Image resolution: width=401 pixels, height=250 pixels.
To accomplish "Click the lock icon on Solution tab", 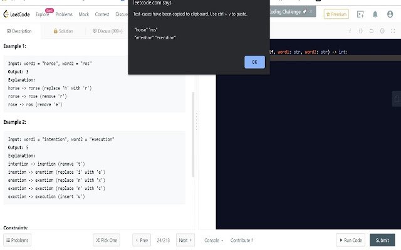I will pyautogui.click(x=56, y=31).
